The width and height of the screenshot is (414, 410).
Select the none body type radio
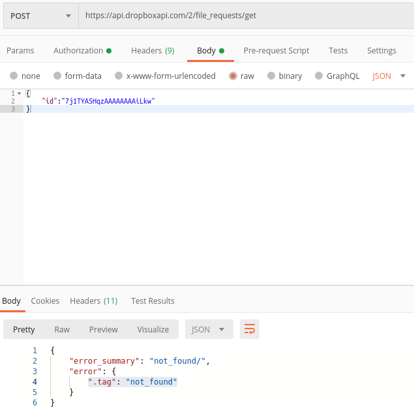pyautogui.click(x=14, y=76)
